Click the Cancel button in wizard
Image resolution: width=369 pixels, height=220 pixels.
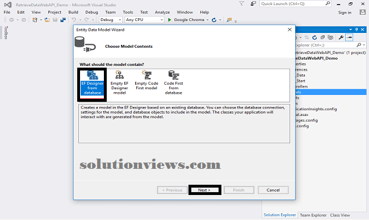click(273, 190)
